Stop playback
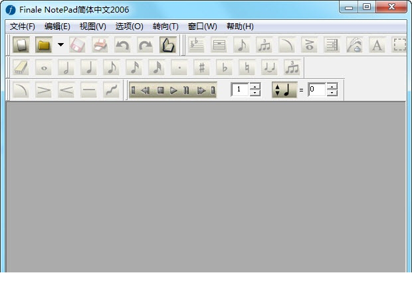 click(160, 90)
